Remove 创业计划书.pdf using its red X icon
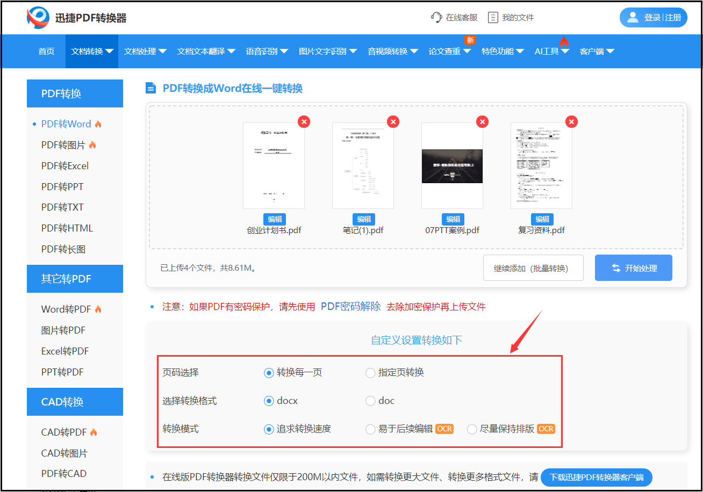Viewport: 703px width, 492px height. (304, 121)
